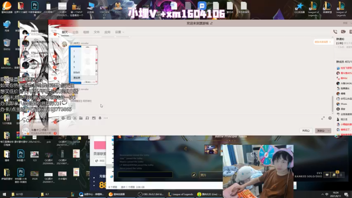Click the scissors screenshot tool in chat toolbar
This screenshot has height=198, width=352.
pyautogui.click(x=75, y=118)
